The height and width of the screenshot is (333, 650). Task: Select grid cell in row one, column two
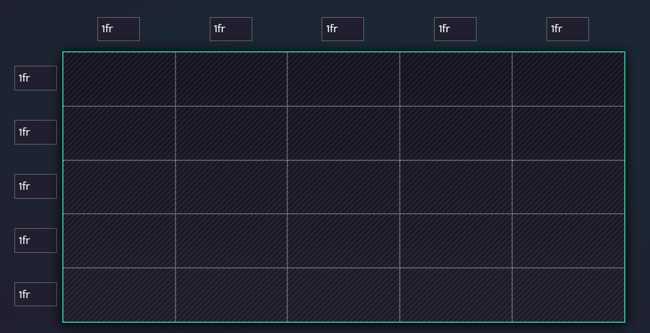click(231, 79)
